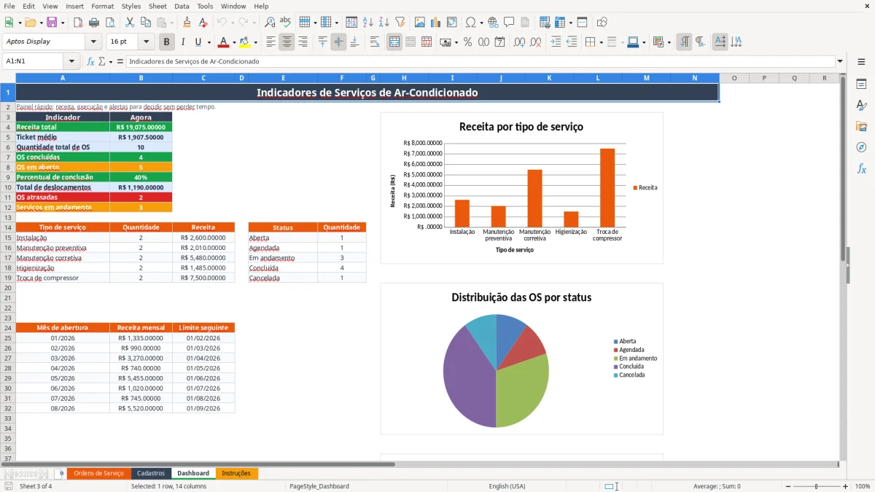Toggle Italic formatting
The image size is (875, 492).
tap(182, 42)
